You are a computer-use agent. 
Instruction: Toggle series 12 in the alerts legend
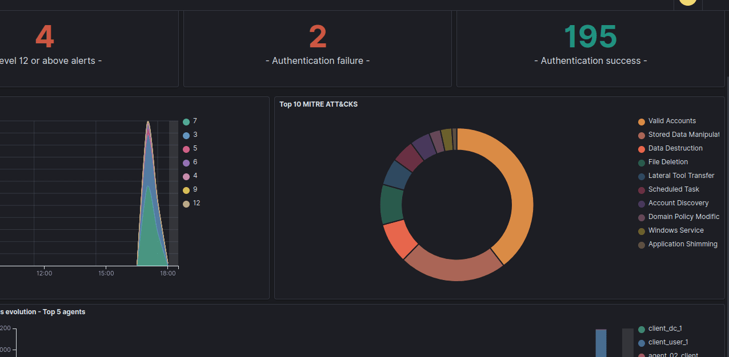click(x=195, y=203)
